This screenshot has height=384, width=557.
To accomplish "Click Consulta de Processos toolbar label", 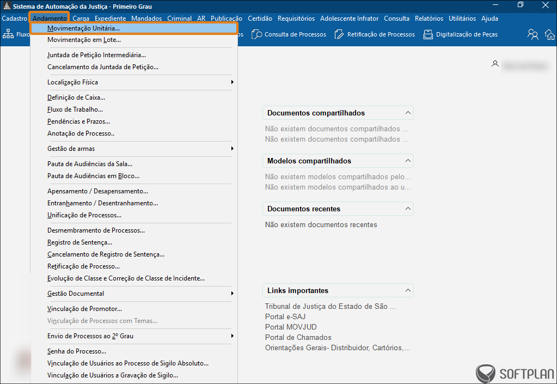I will point(295,34).
